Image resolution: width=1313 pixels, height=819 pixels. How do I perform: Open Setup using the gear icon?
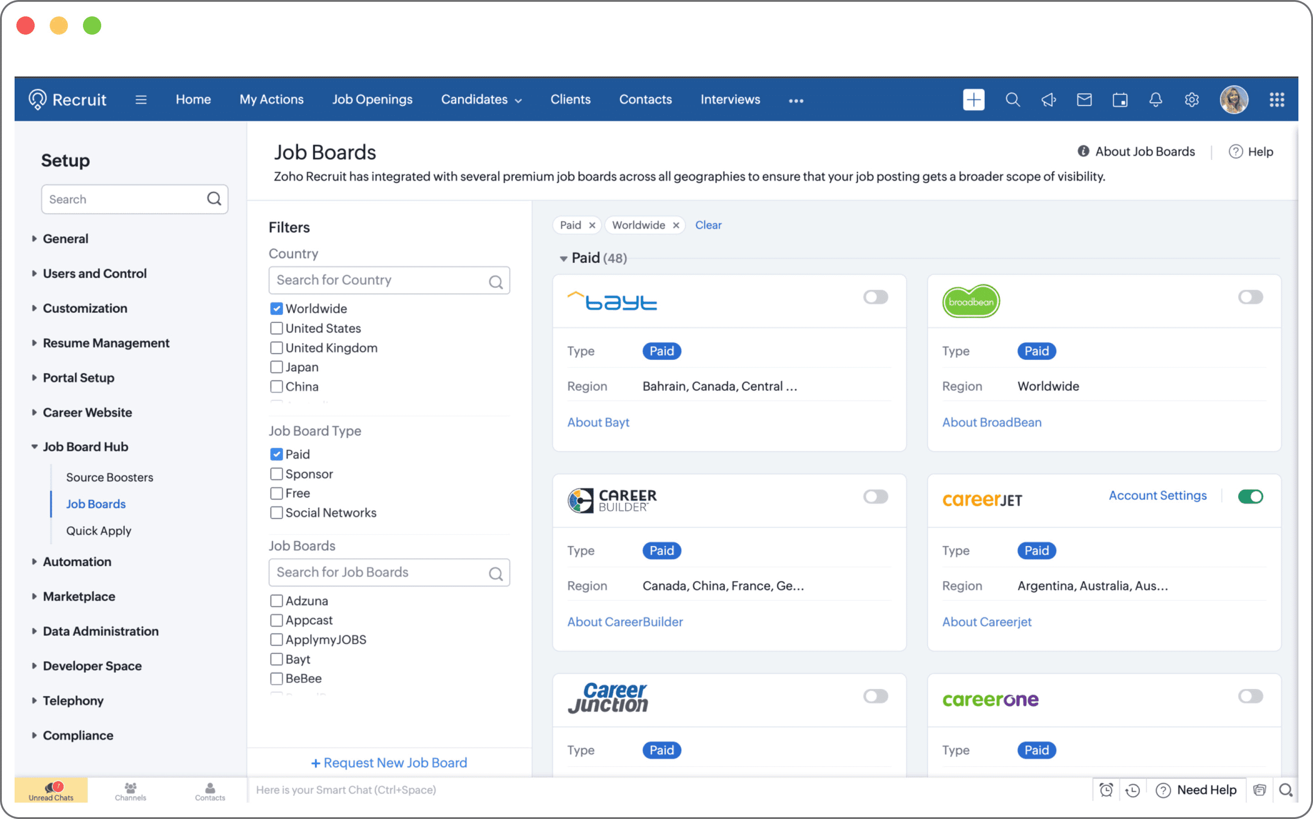1192,100
